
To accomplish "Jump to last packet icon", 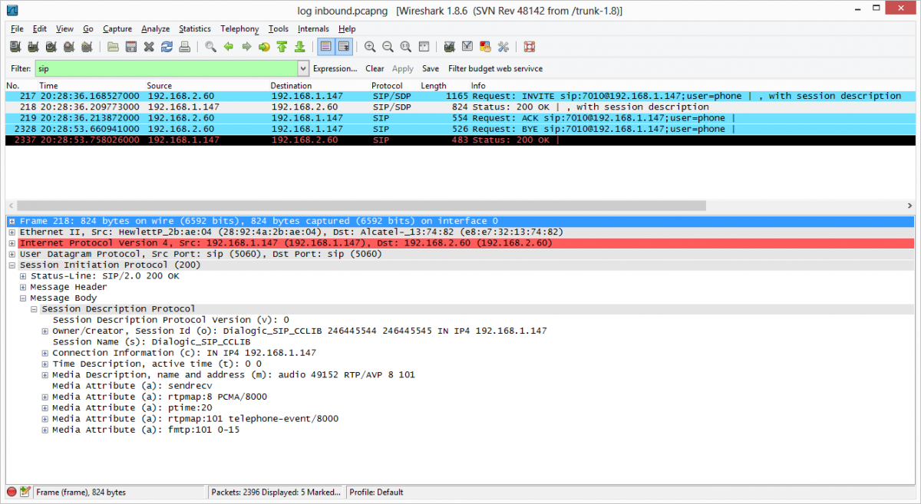I will 299,47.
